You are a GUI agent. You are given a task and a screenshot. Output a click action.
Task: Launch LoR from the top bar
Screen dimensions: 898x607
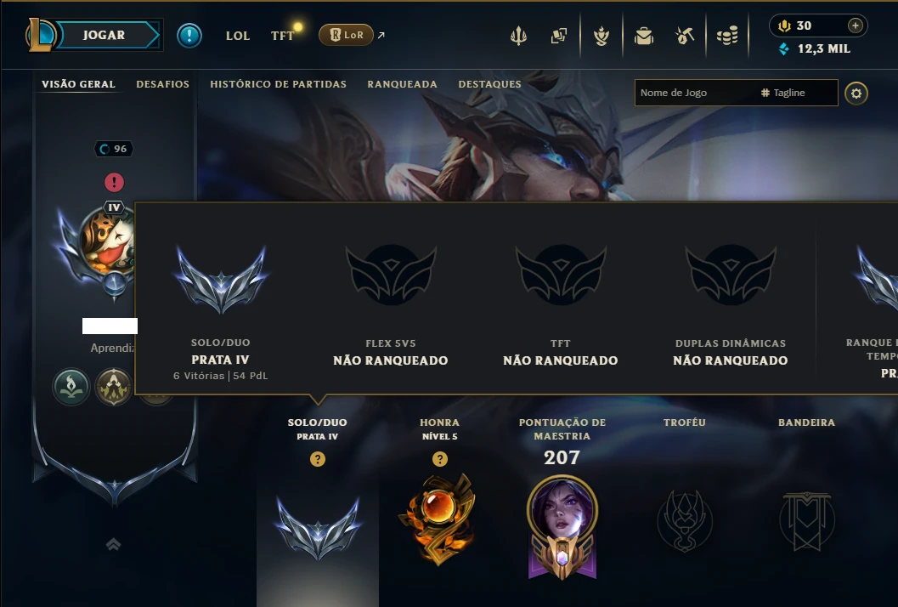point(346,35)
